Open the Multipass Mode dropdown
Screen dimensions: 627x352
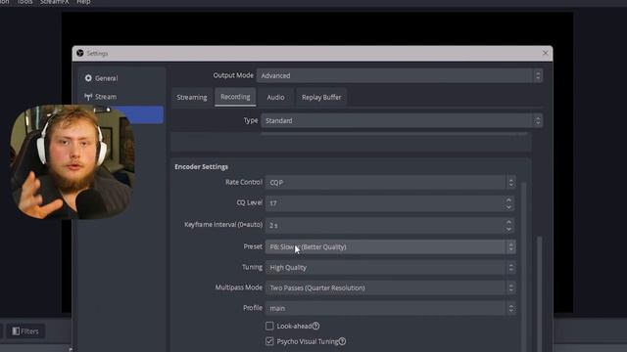click(390, 287)
